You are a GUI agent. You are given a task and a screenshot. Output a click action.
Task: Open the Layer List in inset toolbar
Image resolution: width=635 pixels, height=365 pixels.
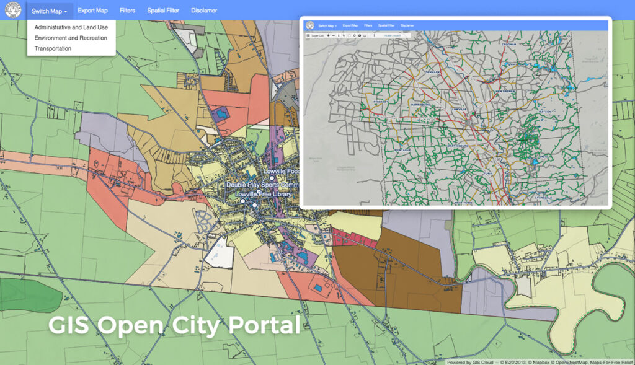pyautogui.click(x=315, y=35)
